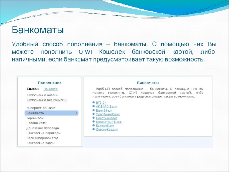Select the Список view tab

pos(33,89)
